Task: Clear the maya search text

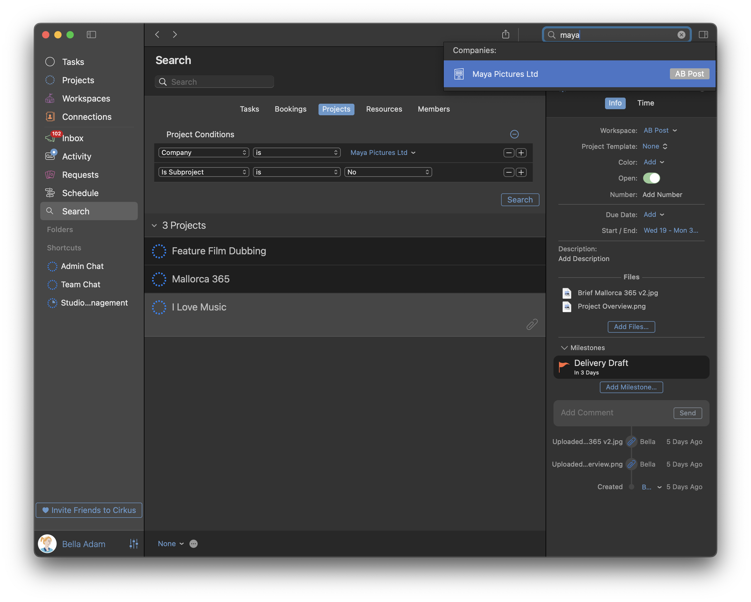Action: pyautogui.click(x=681, y=34)
